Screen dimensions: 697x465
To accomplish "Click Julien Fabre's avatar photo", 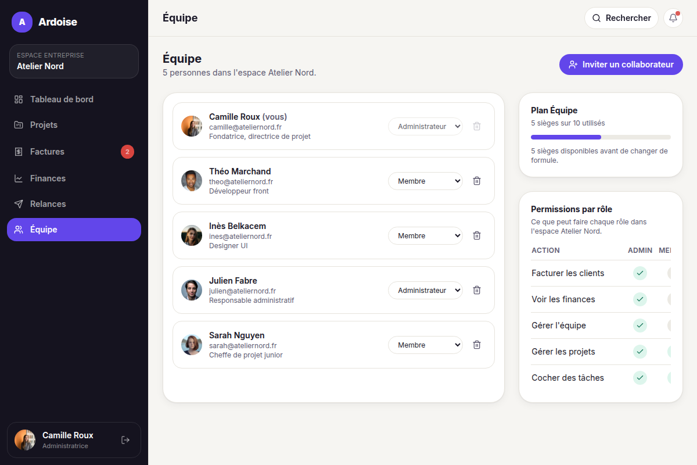I will pyautogui.click(x=192, y=290).
